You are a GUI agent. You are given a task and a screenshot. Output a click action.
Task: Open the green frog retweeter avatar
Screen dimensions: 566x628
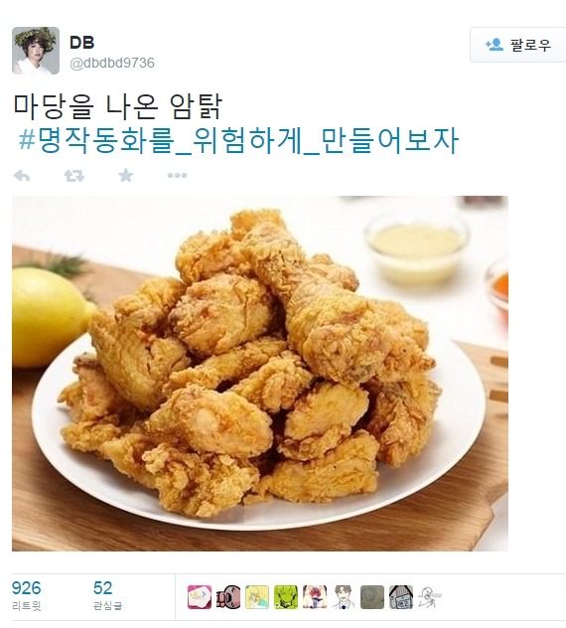[286, 597]
